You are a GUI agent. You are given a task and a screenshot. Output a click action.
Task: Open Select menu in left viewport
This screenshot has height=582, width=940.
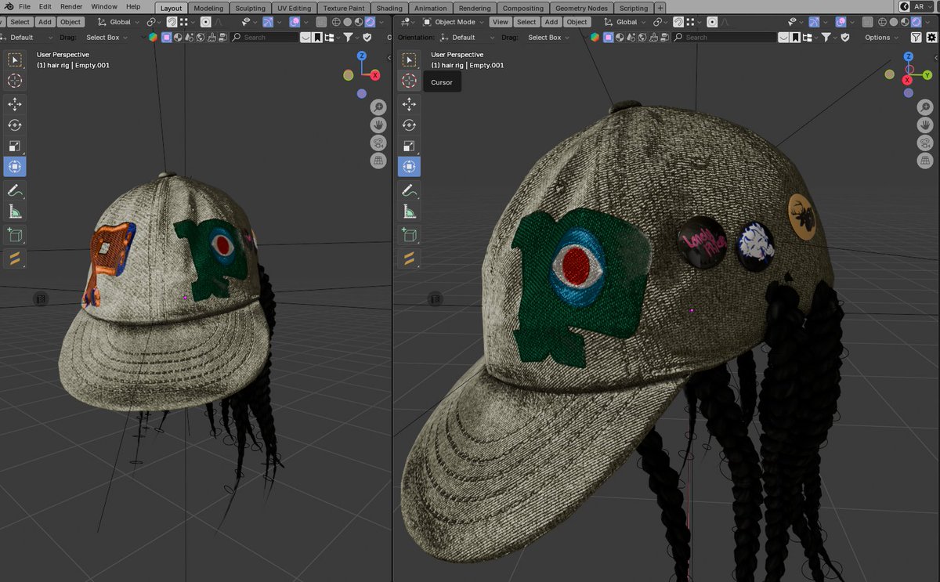[20, 22]
